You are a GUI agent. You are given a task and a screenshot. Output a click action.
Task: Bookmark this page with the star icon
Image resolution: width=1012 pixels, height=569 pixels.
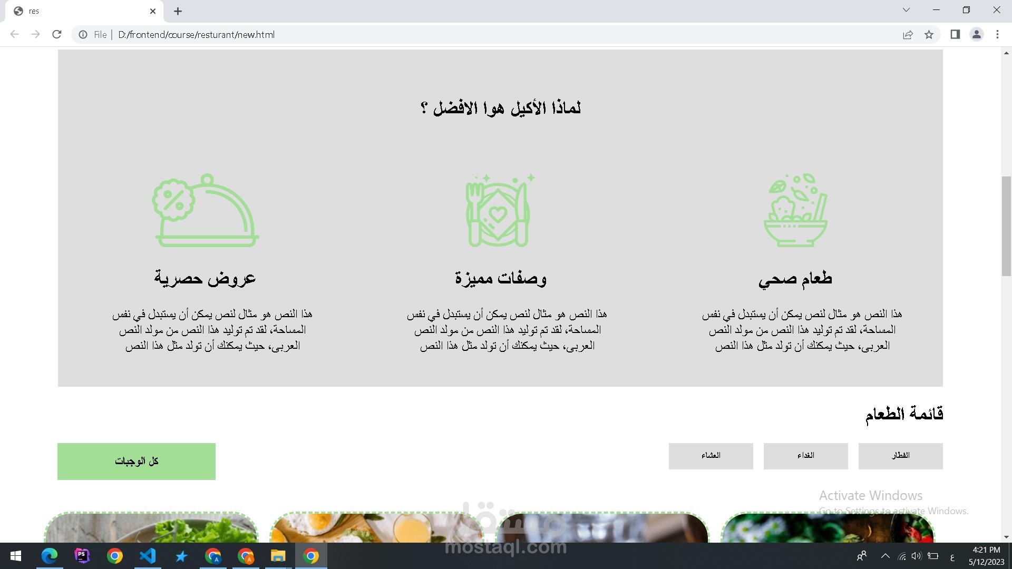(929, 35)
